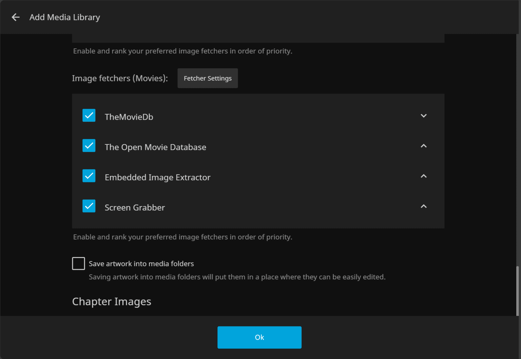The image size is (521, 359).
Task: Click the Embedded Image Extractor row label
Action: (x=157, y=177)
